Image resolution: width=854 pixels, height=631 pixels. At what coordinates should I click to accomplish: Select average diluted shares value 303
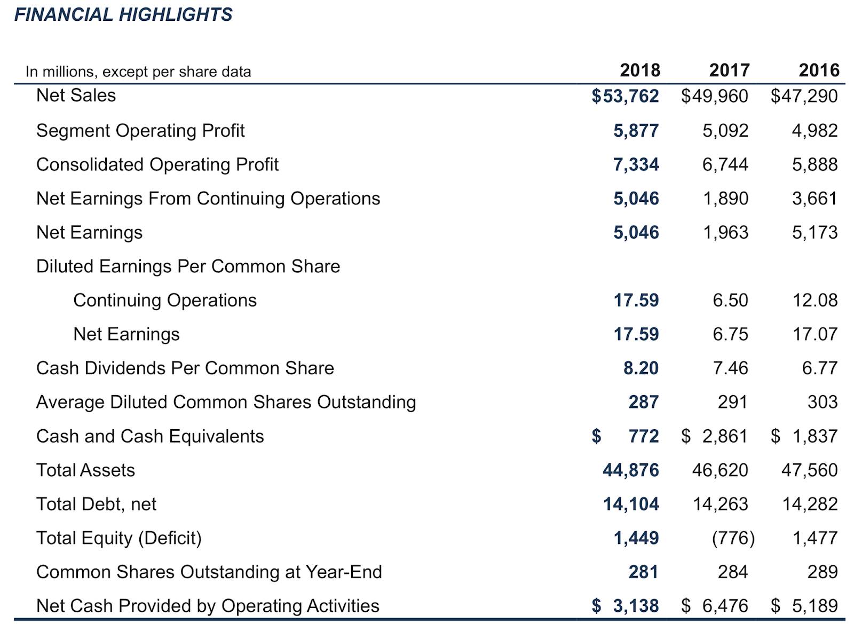pyautogui.click(x=823, y=402)
